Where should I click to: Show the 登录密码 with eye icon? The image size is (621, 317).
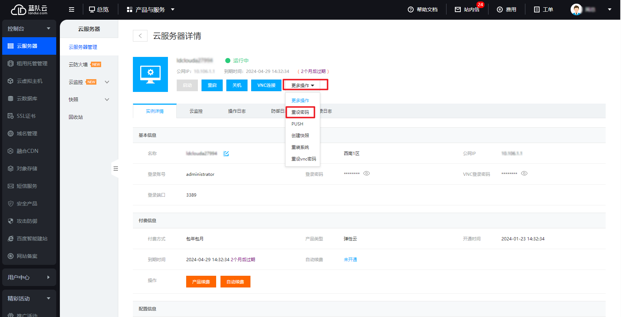(367, 174)
